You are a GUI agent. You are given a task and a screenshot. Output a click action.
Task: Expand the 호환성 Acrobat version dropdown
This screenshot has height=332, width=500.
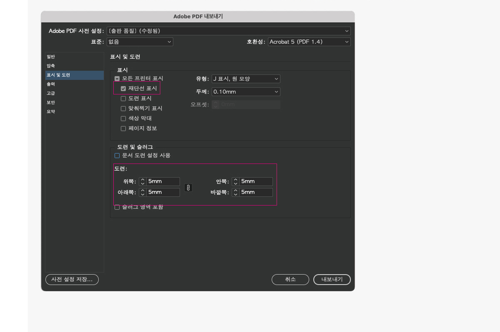click(309, 42)
